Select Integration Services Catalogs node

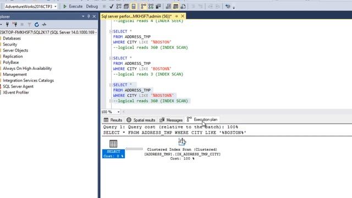(28, 80)
